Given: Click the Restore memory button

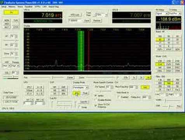Looking at the screenshot, I should click(x=97, y=21).
